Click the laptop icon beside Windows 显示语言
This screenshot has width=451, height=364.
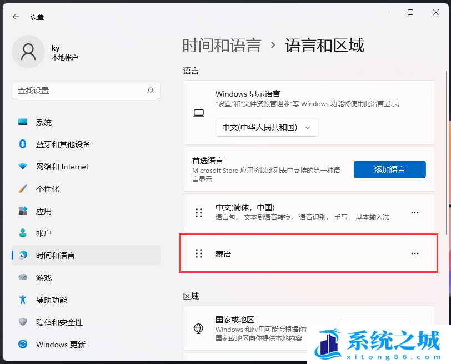[x=199, y=113]
